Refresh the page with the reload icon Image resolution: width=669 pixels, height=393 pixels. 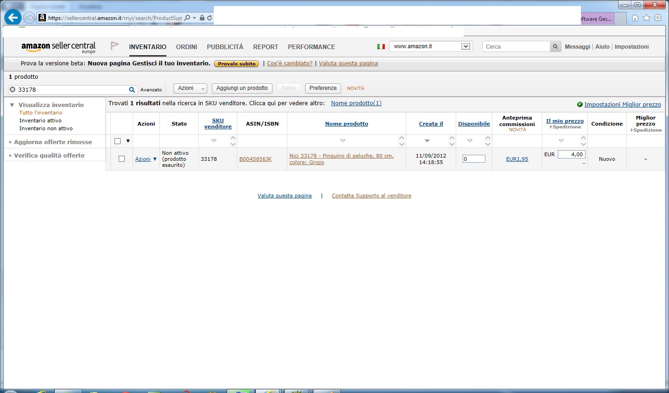210,18
